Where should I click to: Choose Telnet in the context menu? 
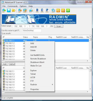click(x=40, y=74)
